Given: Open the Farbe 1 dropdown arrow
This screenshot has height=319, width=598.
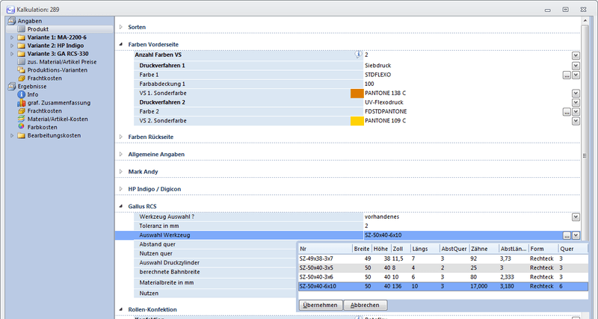Looking at the screenshot, I should [x=576, y=75].
